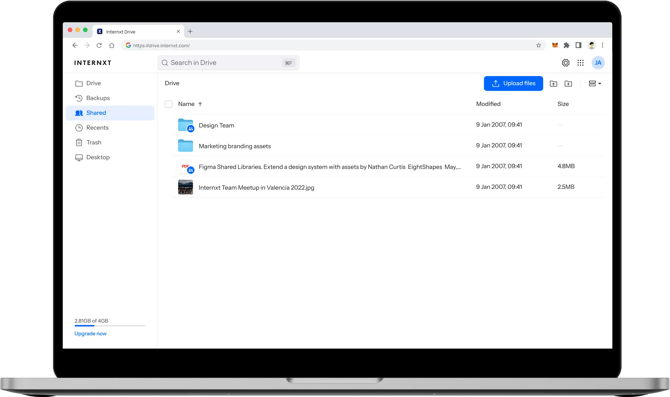Open the extensions puzzle icon
This screenshot has height=397, width=670.
566,45
